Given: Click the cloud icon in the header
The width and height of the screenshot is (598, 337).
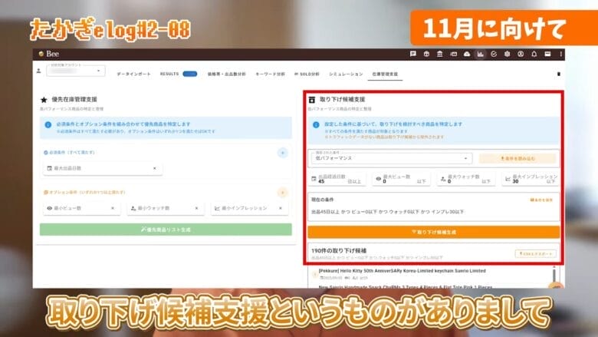Looking at the screenshot, I should (467, 55).
